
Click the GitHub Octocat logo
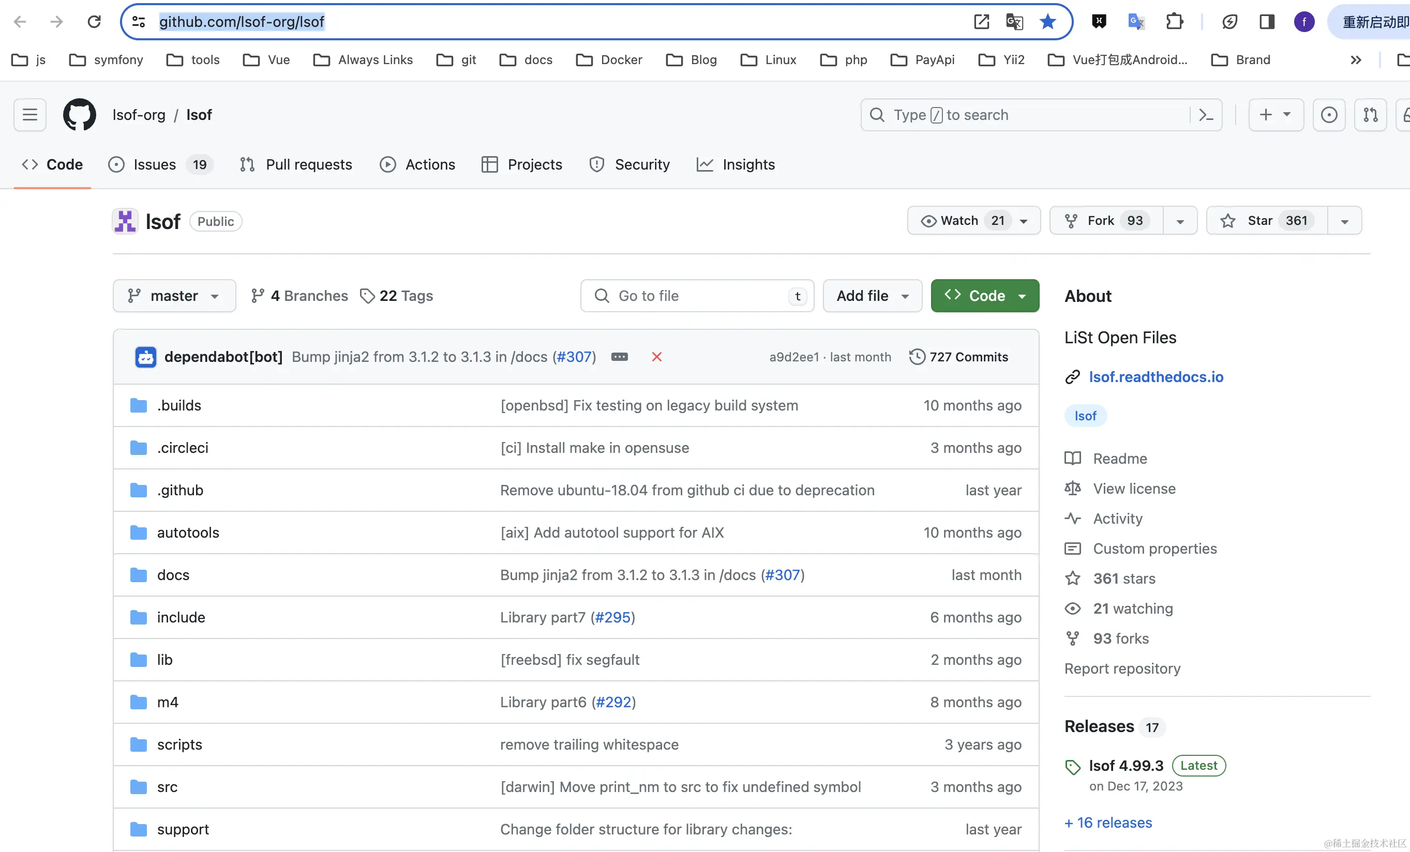tap(80, 115)
